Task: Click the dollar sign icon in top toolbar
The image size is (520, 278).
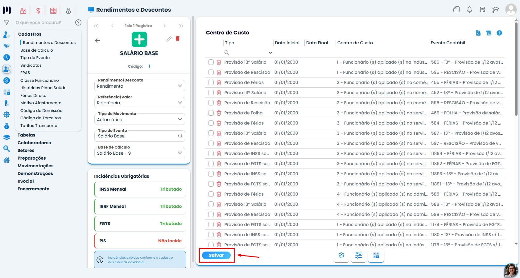Action: (38, 11)
